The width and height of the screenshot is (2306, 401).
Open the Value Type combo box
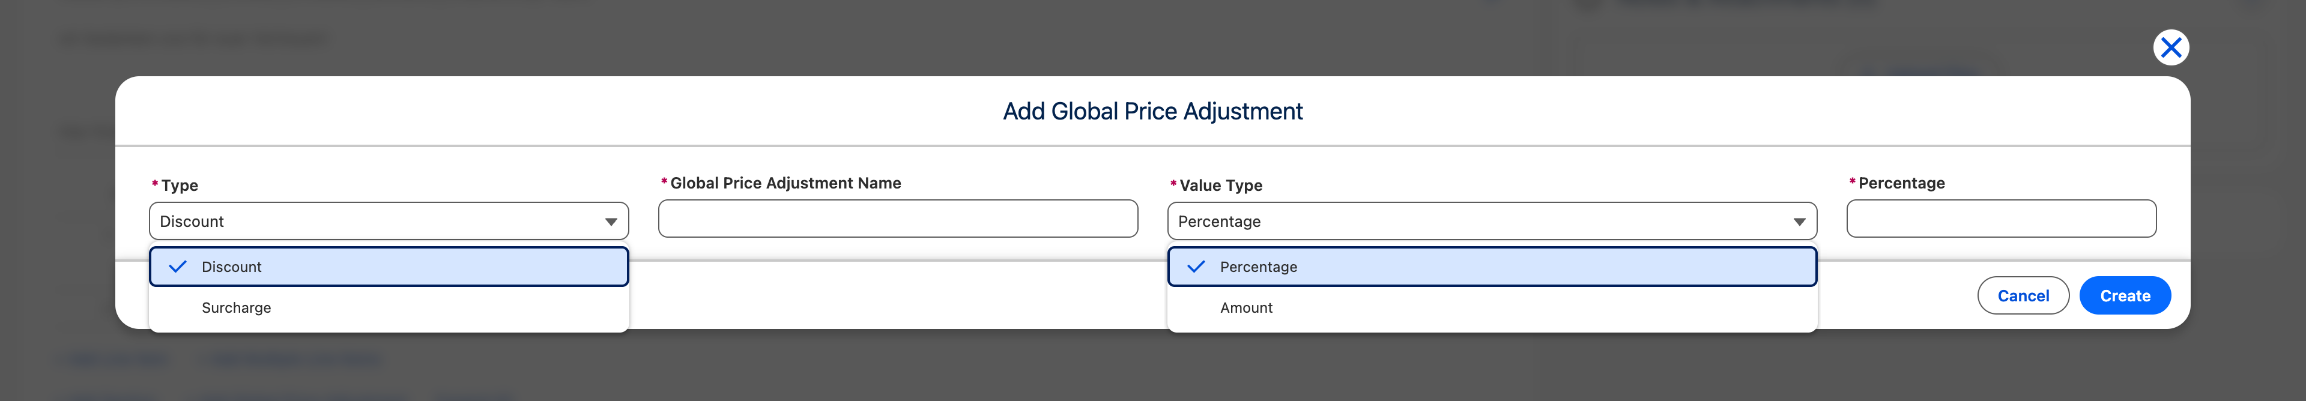point(1492,221)
